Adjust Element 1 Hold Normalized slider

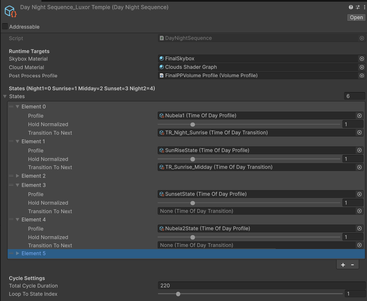pyautogui.click(x=193, y=159)
